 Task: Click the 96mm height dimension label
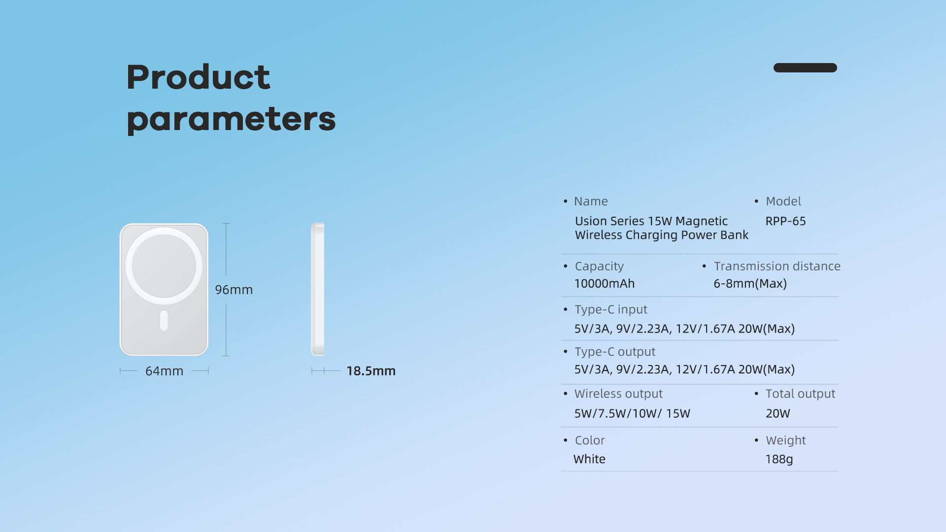click(x=234, y=290)
